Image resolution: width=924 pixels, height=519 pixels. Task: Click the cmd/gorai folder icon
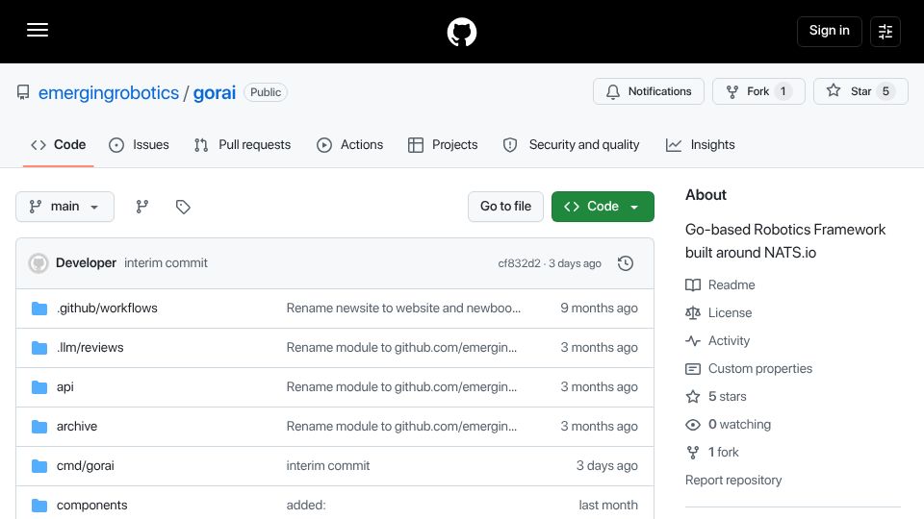coord(39,466)
